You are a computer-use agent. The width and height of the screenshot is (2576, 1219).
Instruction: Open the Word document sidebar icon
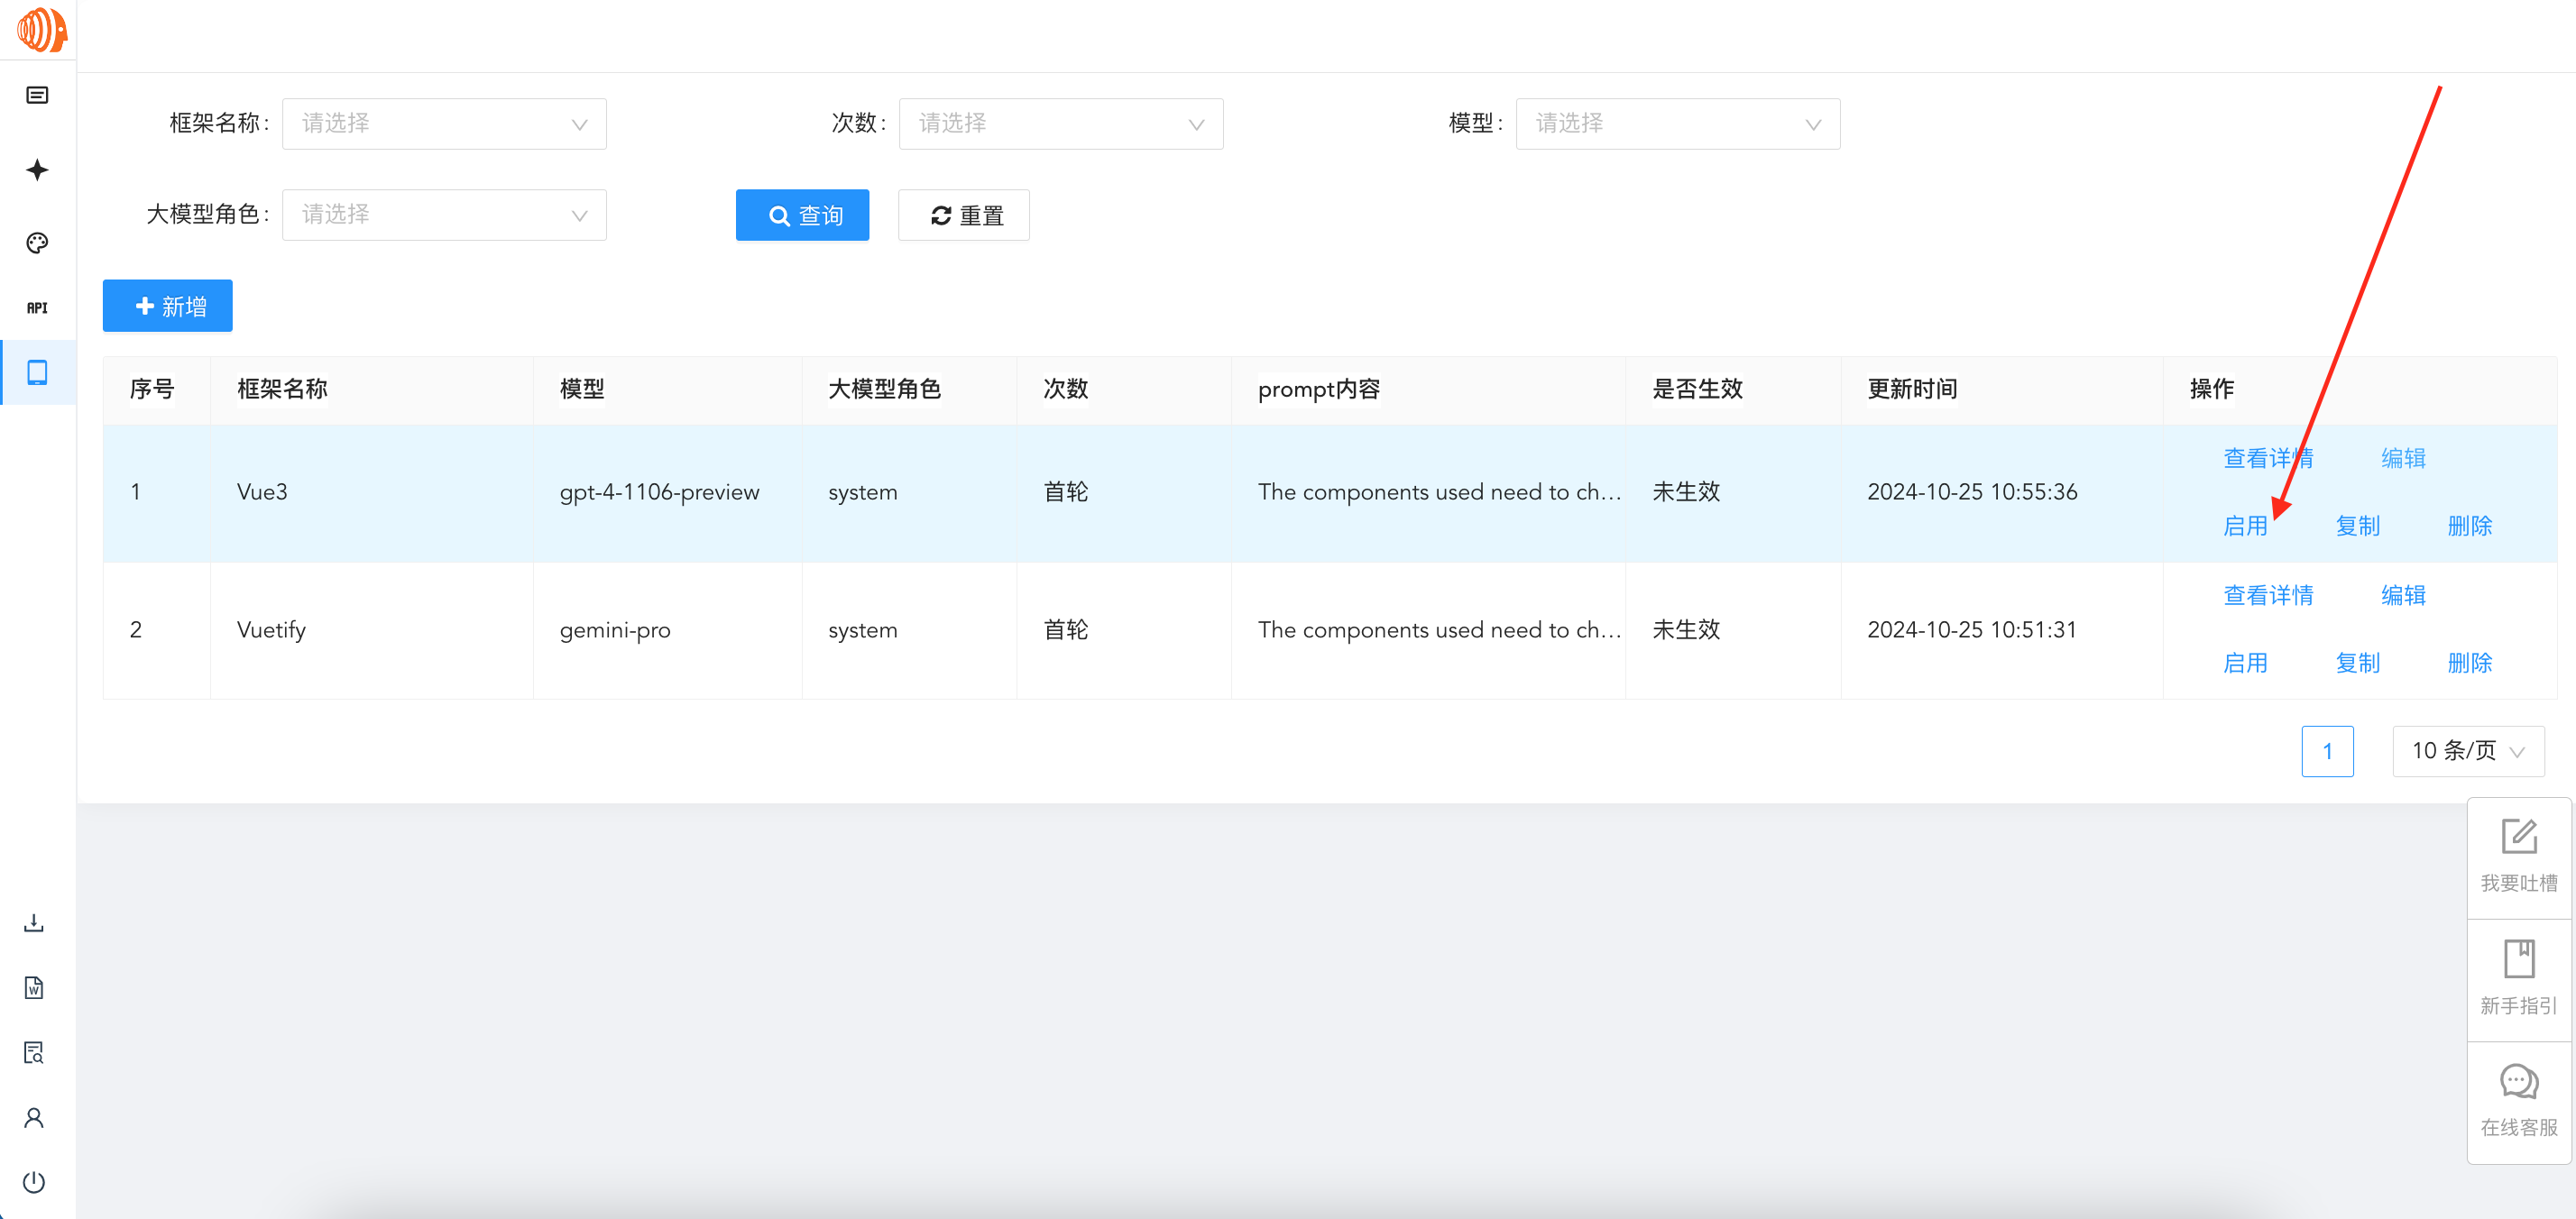coord(34,988)
